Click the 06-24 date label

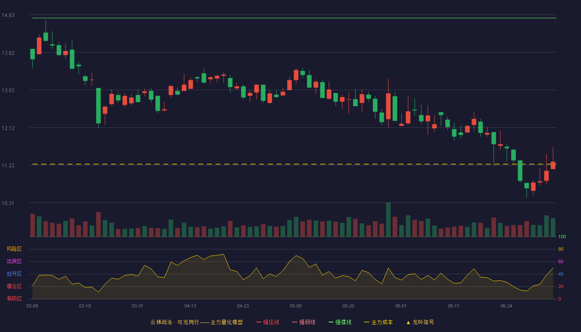506,306
